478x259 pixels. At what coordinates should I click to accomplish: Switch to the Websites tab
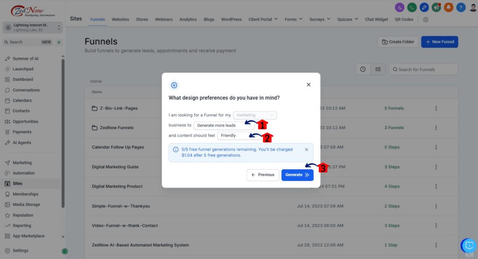point(120,19)
